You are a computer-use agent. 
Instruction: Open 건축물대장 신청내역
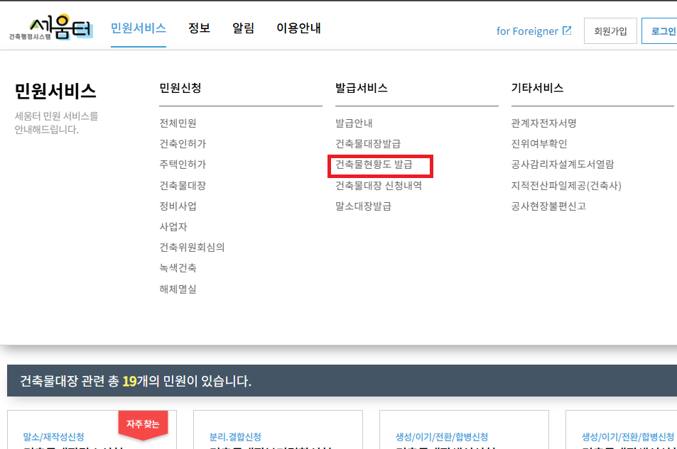(379, 185)
